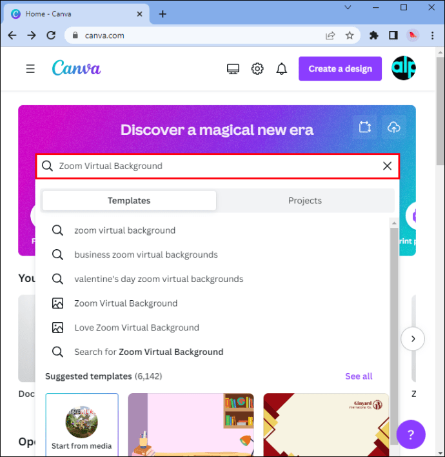Open Chrome's three-dot menu
This screenshot has height=457, width=445.
pyautogui.click(x=432, y=36)
